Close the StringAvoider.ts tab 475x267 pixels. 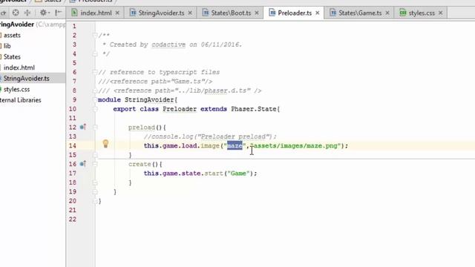click(190, 13)
